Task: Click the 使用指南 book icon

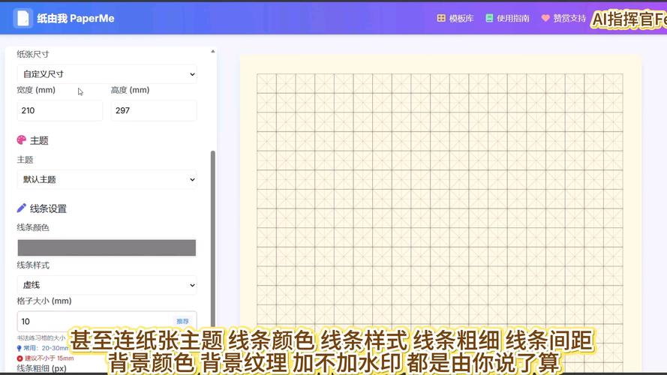Action: (x=489, y=18)
